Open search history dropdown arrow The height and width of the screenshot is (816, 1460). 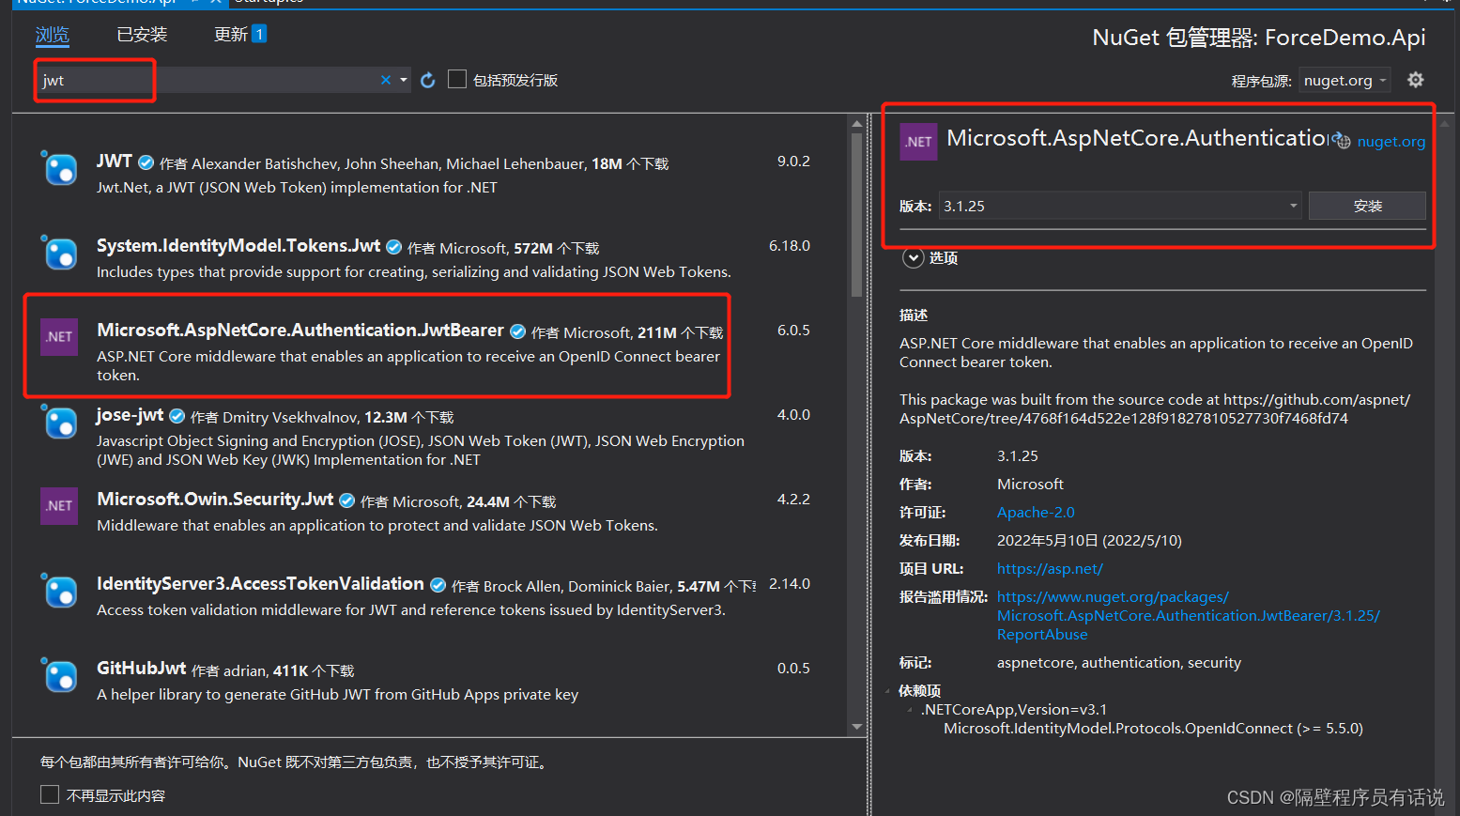[404, 80]
